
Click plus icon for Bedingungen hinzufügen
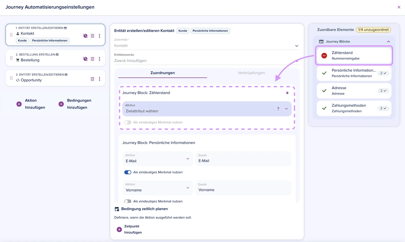point(61,104)
